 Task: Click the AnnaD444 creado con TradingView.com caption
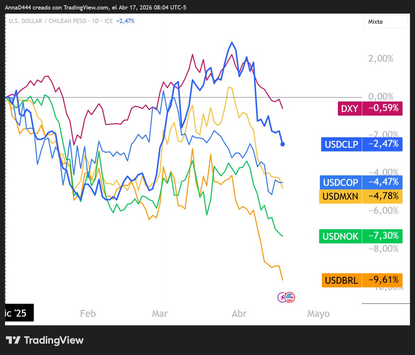[96, 7]
